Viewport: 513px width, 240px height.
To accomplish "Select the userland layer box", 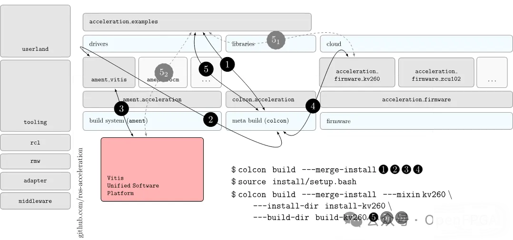I will tap(35, 30).
